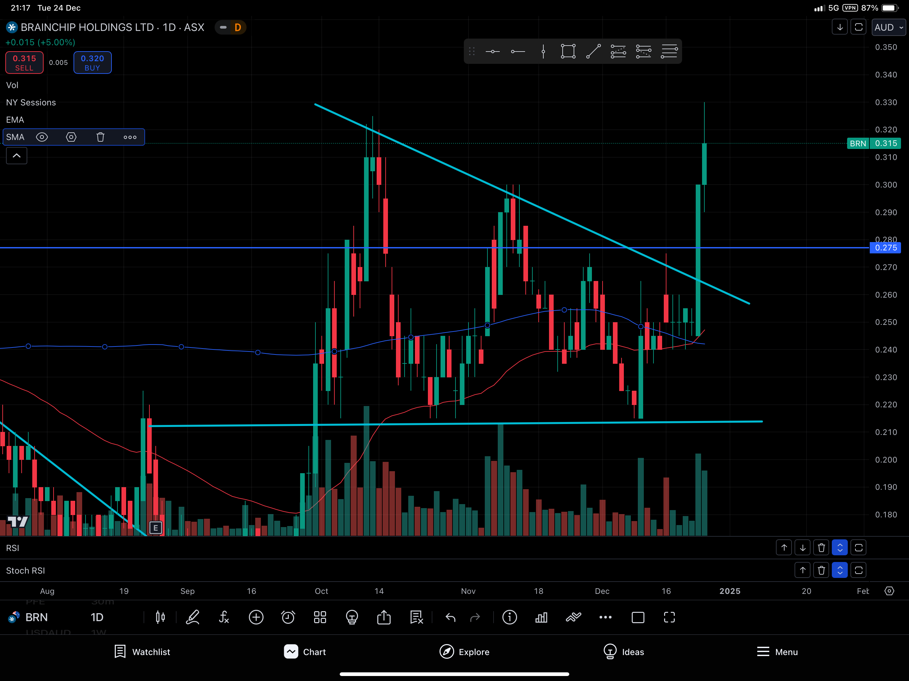Screen dimensions: 909x681
Task: Open 1D timeframe selector
Action: click(x=97, y=617)
